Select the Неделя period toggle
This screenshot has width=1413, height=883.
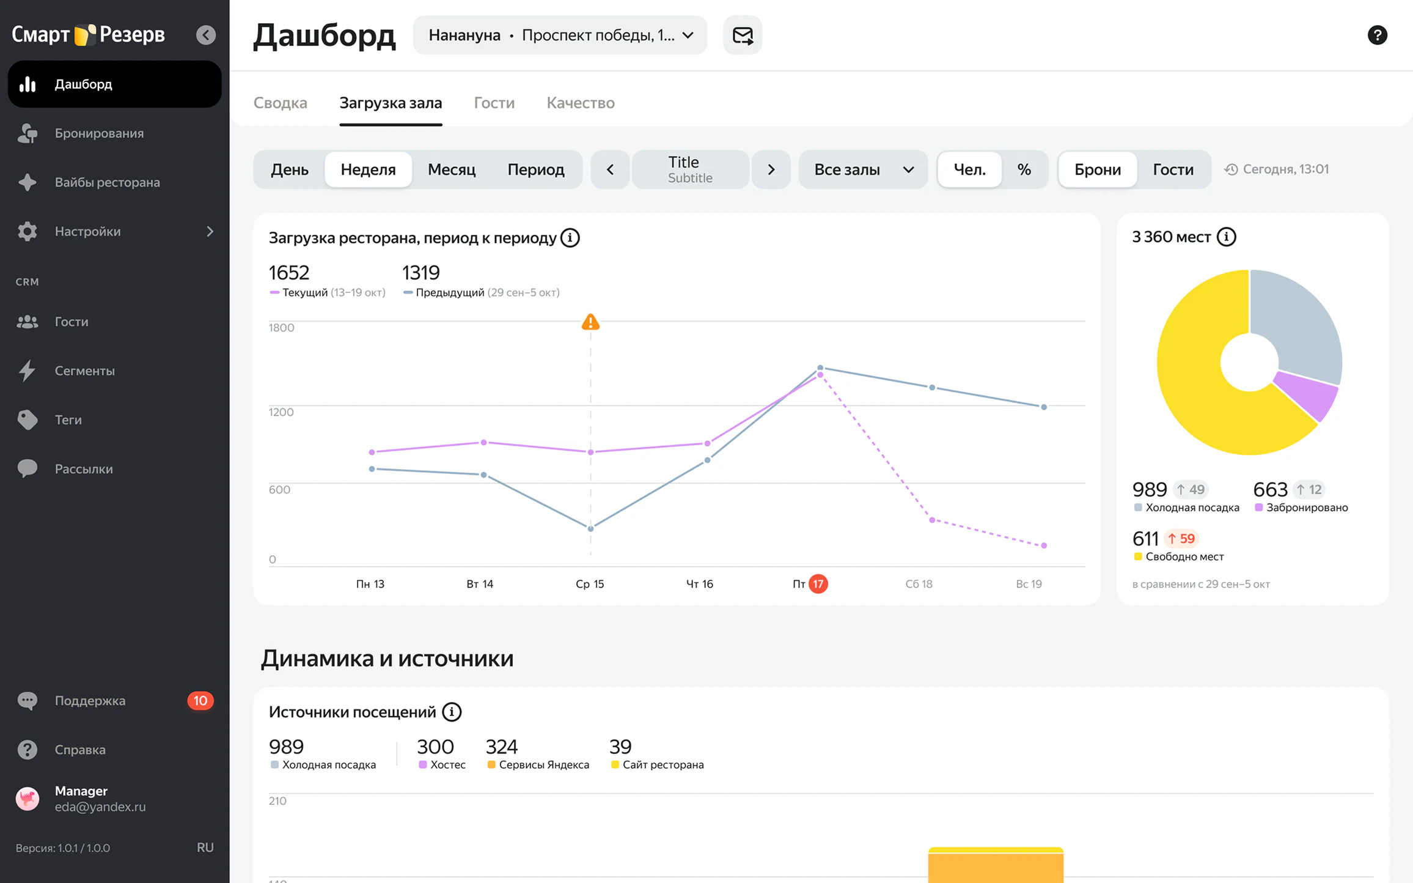(368, 169)
